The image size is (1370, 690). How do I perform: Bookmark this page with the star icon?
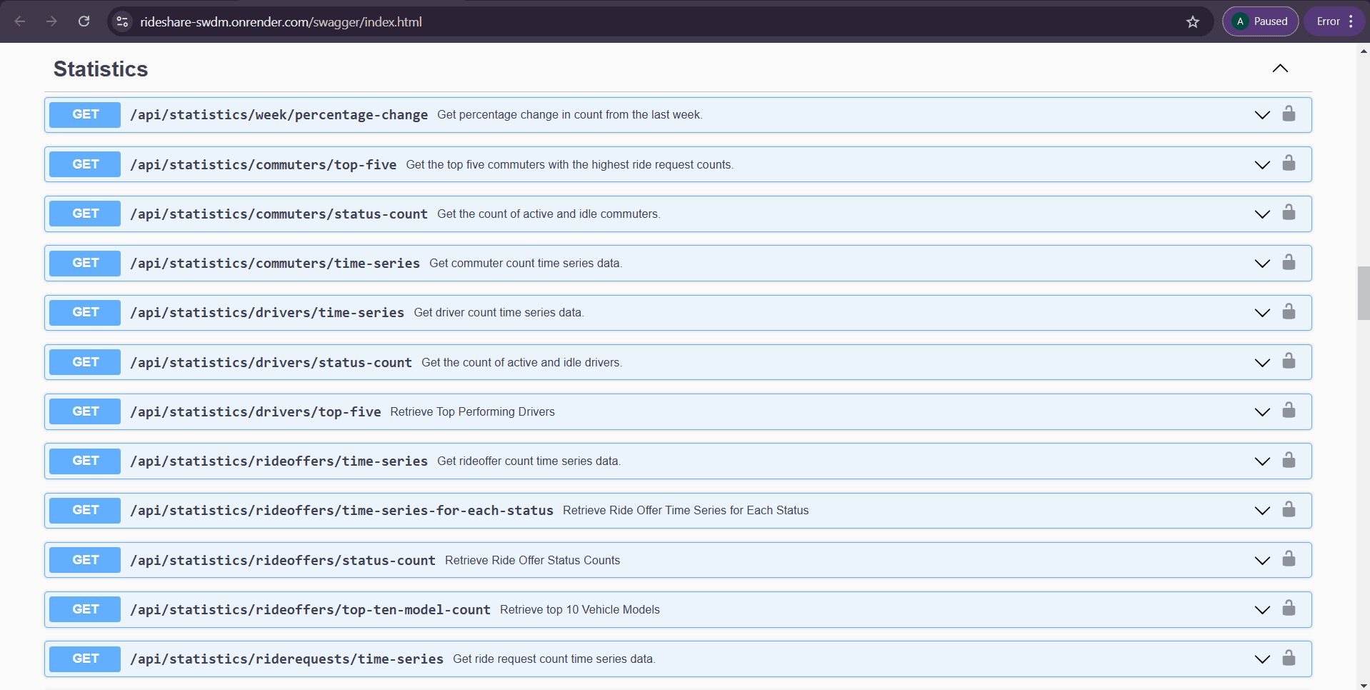[1193, 21]
